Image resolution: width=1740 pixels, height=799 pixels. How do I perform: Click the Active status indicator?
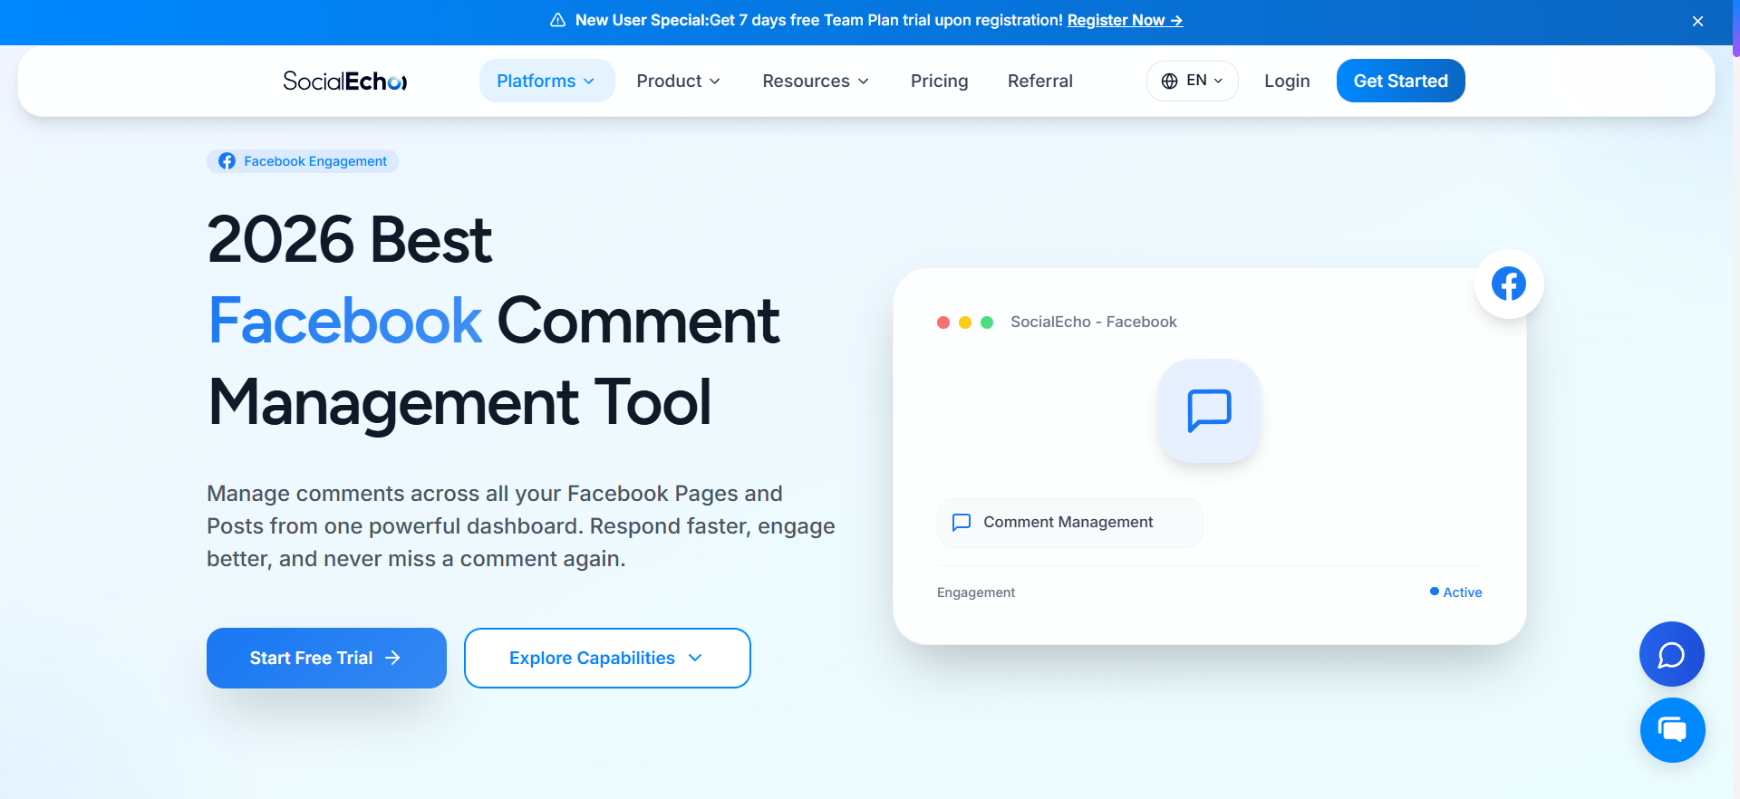[x=1455, y=592]
